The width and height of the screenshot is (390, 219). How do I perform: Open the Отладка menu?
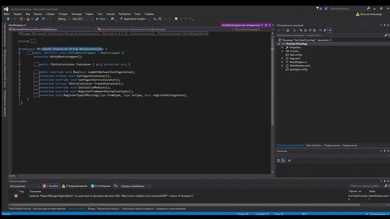[63, 14]
